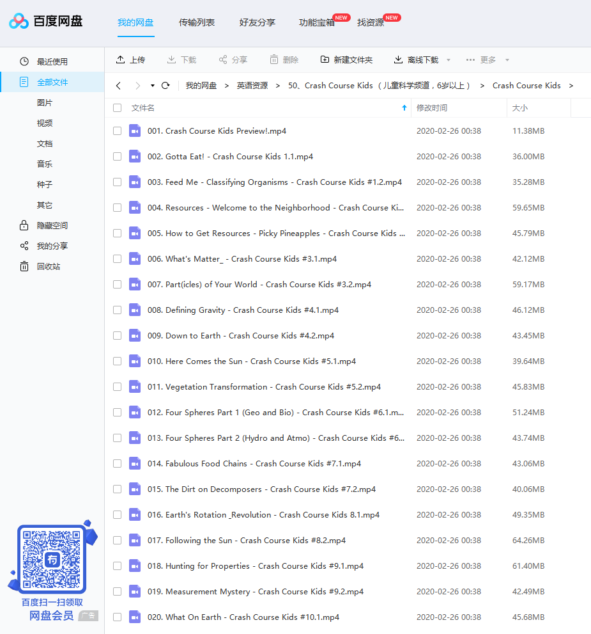591x634 pixels.
Task: Switch to 传输列表 transfer list tab
Action: pyautogui.click(x=197, y=22)
